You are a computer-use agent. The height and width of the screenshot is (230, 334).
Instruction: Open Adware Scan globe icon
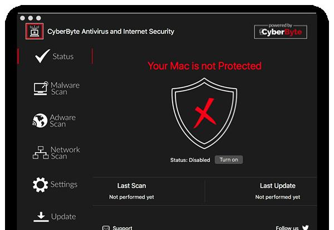[x=40, y=121]
